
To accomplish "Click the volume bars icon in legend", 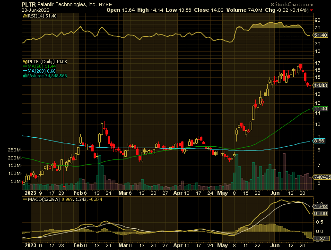I will point(25,76).
